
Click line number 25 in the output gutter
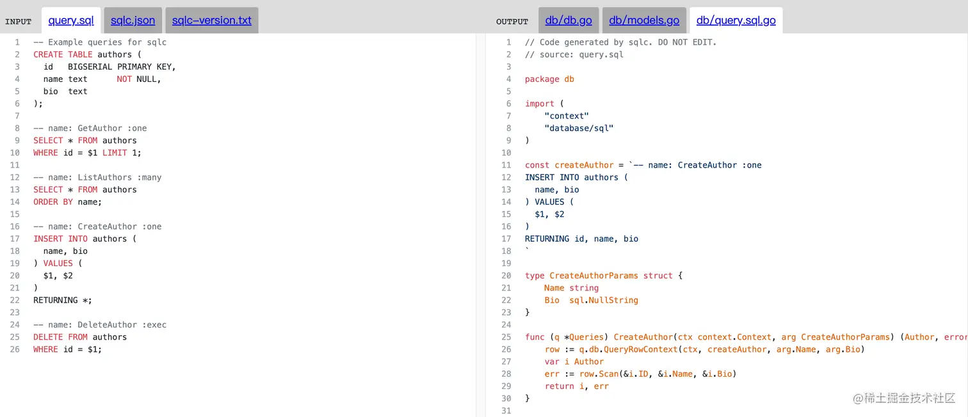pyautogui.click(x=506, y=337)
